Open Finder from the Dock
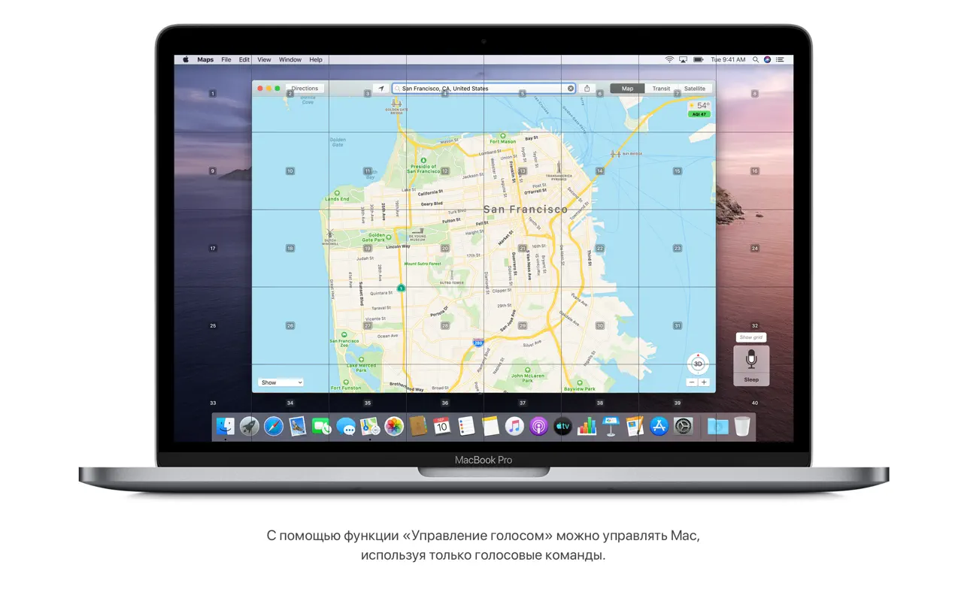The width and height of the screenshot is (967, 604). (x=226, y=427)
